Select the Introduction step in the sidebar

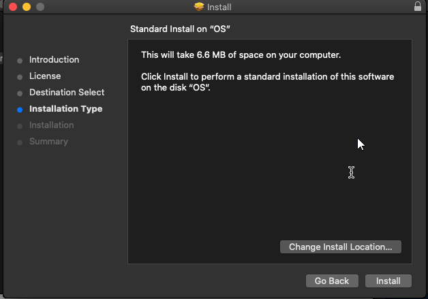click(x=54, y=60)
